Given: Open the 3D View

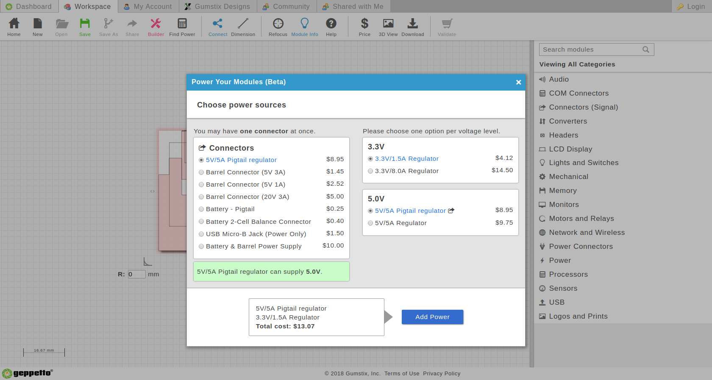Looking at the screenshot, I should click(388, 23).
